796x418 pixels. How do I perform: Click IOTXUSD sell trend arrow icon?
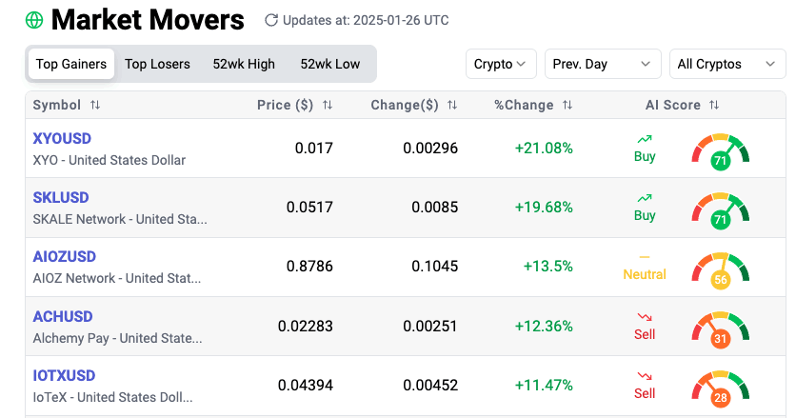pyautogui.click(x=645, y=376)
